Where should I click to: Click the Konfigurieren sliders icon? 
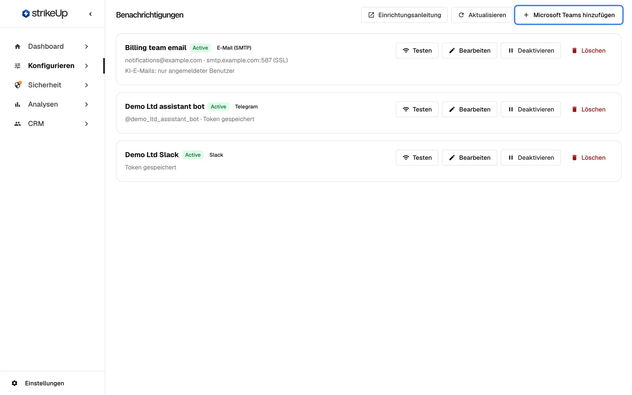pos(18,66)
